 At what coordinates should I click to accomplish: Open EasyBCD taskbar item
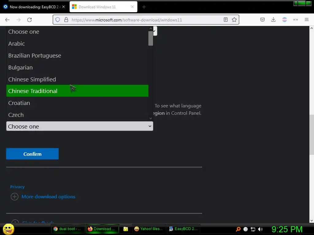click(183, 229)
